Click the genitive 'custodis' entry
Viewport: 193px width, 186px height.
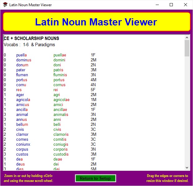point(61,154)
